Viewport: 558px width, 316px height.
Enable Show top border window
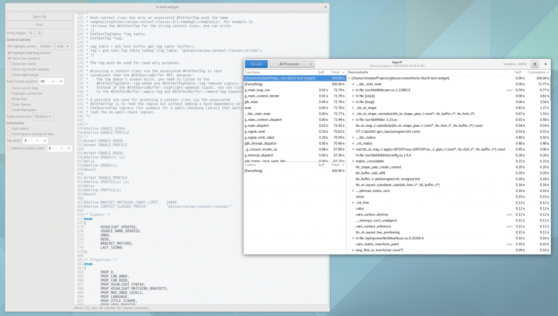[9, 69]
